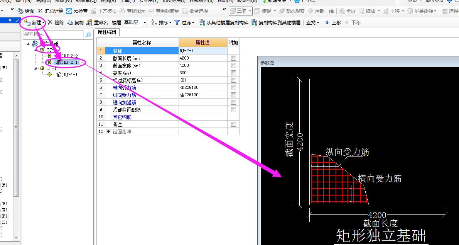Open 查找图元 find element tool
This screenshot has width=459, height=245.
coord(132,11)
